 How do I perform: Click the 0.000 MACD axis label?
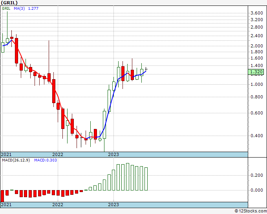click(x=257, y=190)
